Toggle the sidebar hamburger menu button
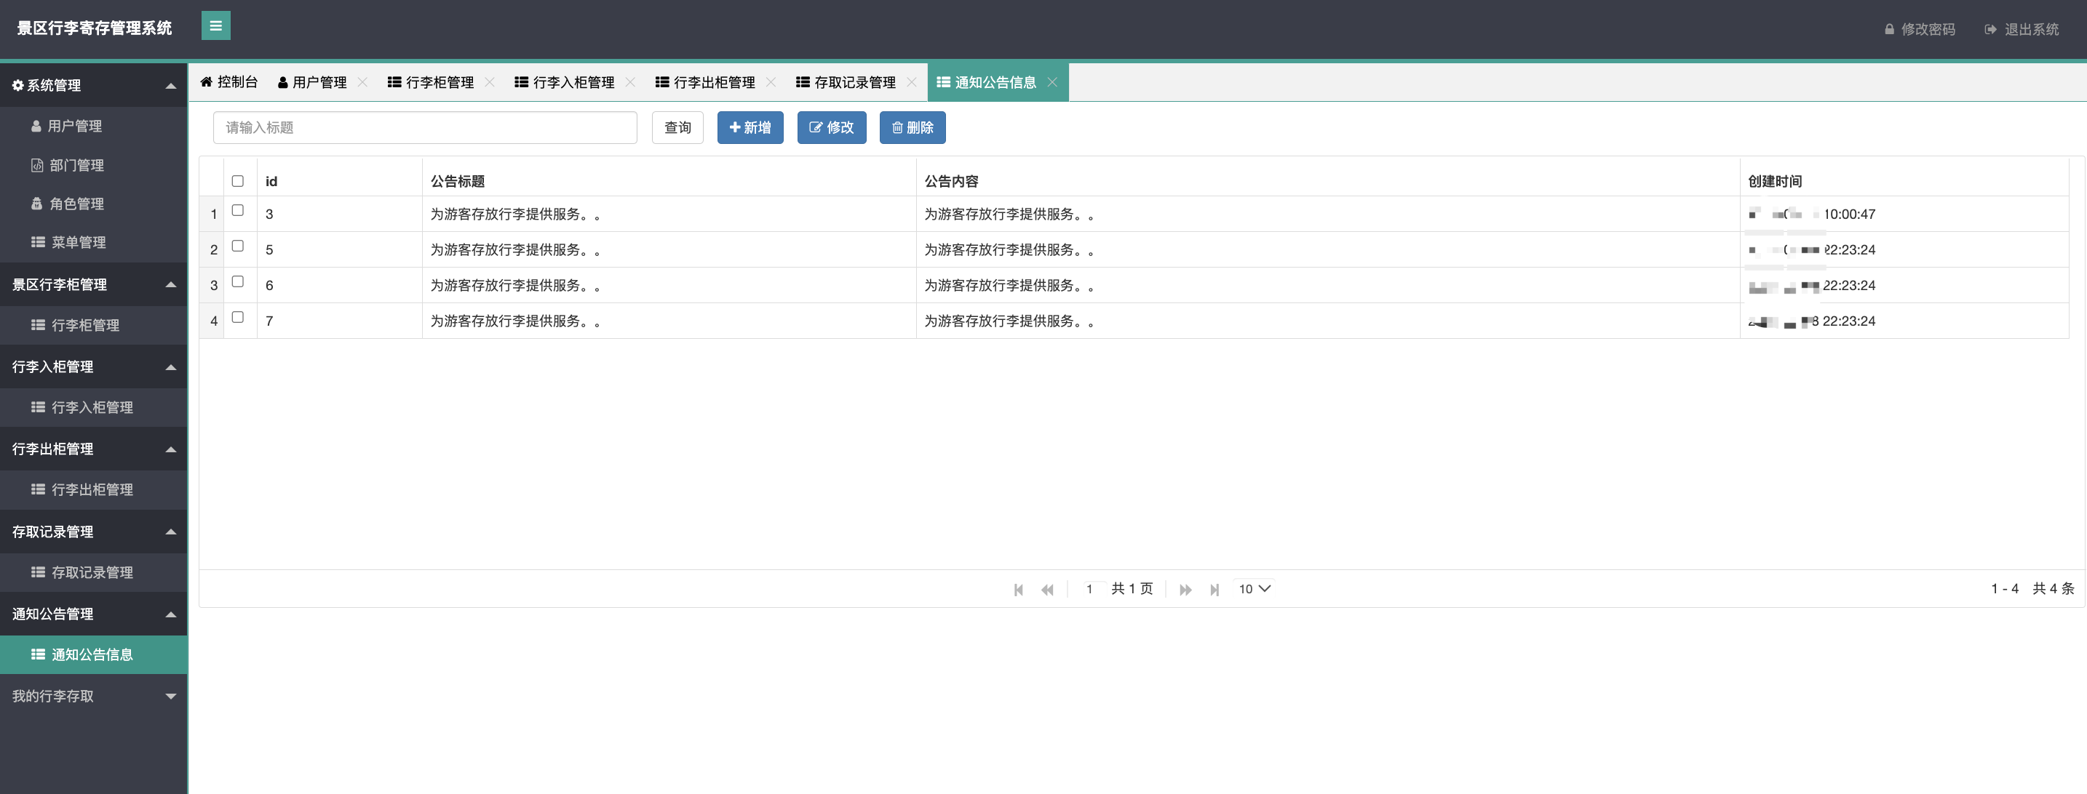This screenshot has height=794, width=2087. tap(215, 26)
